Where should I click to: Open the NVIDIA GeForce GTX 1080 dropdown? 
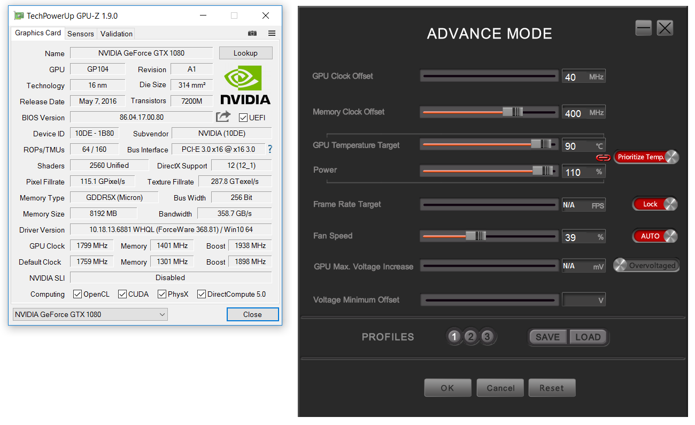click(x=90, y=314)
